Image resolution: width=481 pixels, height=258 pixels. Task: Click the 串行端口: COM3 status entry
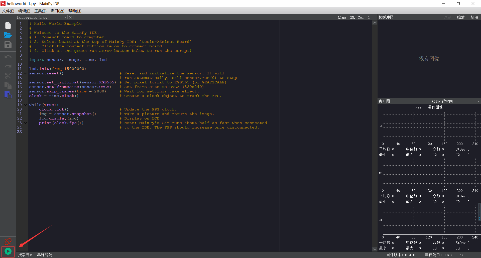[x=438, y=255]
